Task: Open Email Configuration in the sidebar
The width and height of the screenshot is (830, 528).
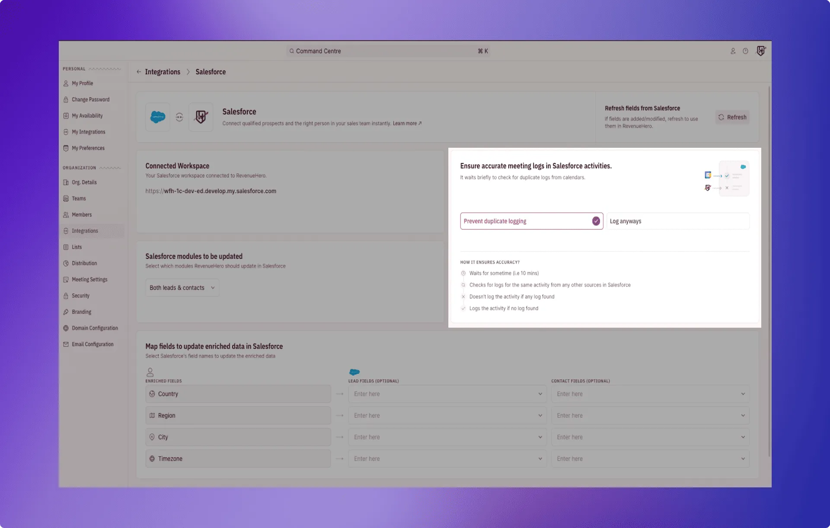Action: (x=93, y=344)
